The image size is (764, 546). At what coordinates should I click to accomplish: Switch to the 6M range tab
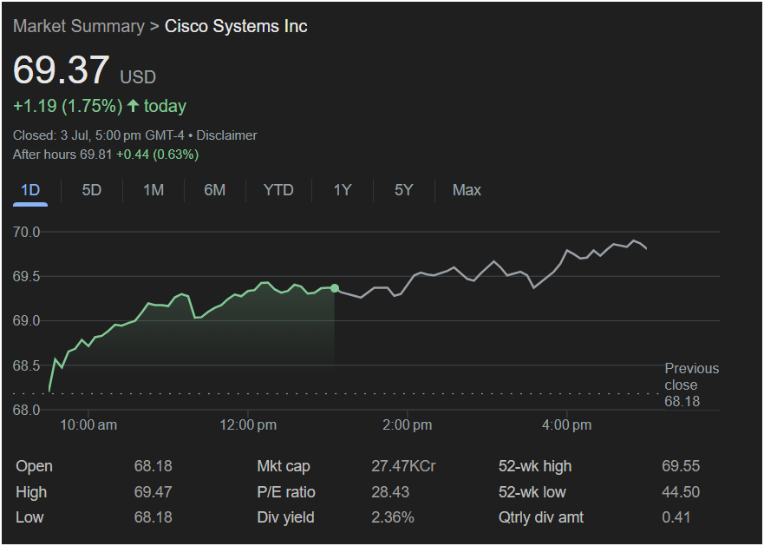tap(215, 190)
